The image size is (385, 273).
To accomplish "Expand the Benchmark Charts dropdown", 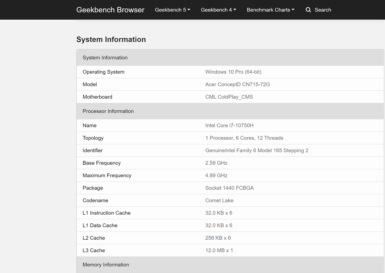I will pyautogui.click(x=270, y=10).
